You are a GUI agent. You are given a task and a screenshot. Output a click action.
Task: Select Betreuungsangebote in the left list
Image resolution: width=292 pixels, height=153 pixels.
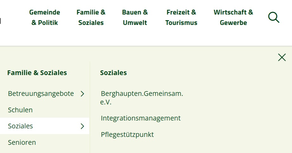tap(41, 94)
